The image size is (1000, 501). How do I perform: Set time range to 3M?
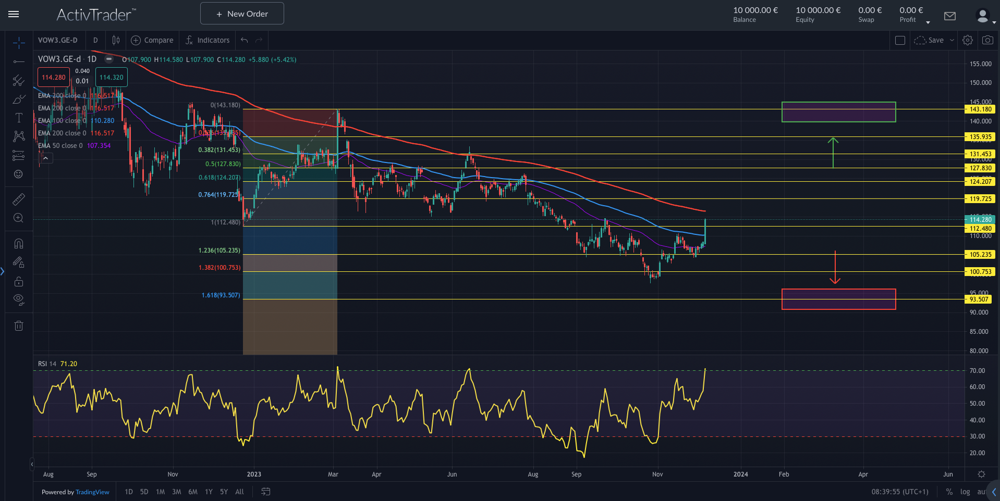(177, 492)
